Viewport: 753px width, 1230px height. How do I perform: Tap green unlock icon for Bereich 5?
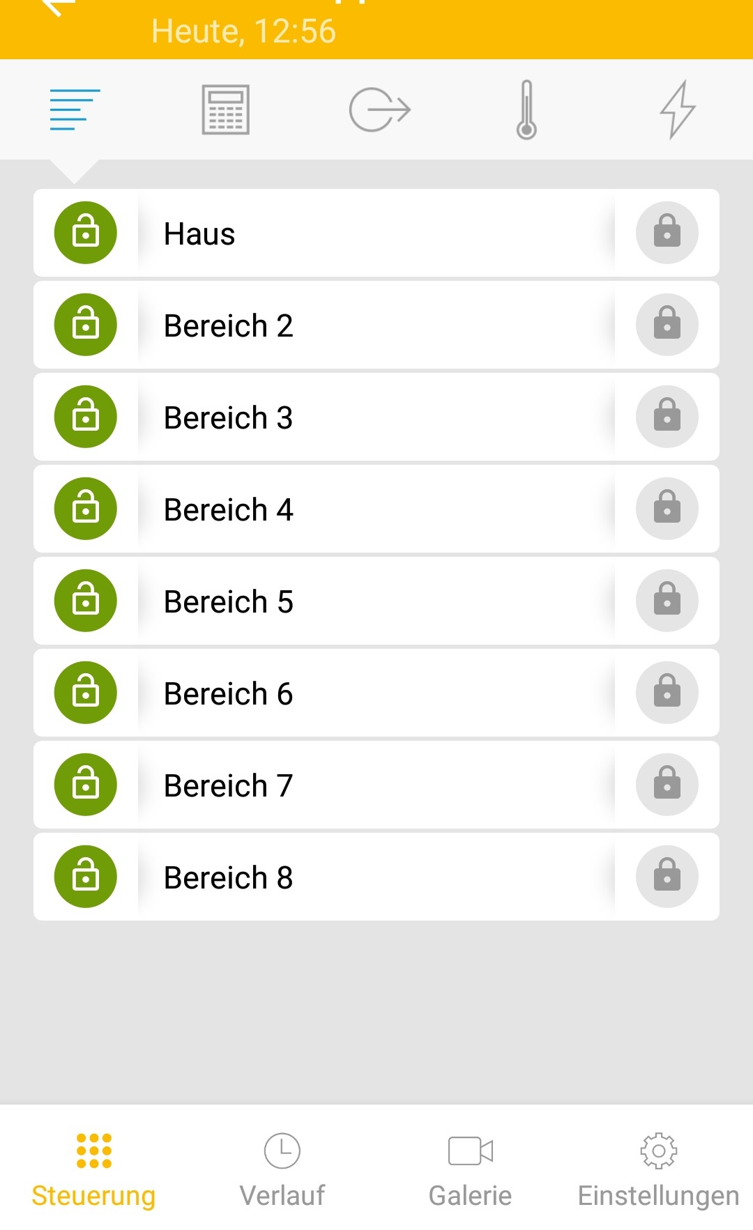pyautogui.click(x=86, y=601)
